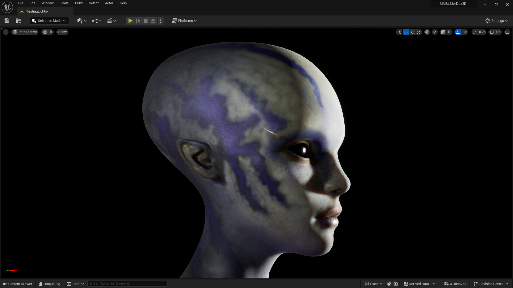This screenshot has height=288, width=513.
Task: Expand the Platforms dropdown
Action: tap(184, 21)
